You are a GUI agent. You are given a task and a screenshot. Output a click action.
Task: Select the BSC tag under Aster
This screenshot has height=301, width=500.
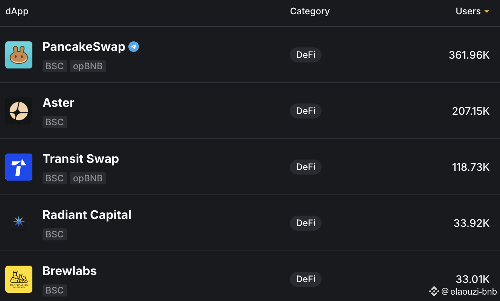click(55, 122)
